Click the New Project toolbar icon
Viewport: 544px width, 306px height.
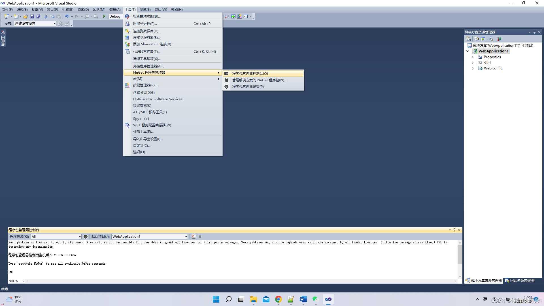(x=7, y=16)
